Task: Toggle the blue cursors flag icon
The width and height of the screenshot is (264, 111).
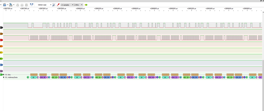Action: [31, 5]
